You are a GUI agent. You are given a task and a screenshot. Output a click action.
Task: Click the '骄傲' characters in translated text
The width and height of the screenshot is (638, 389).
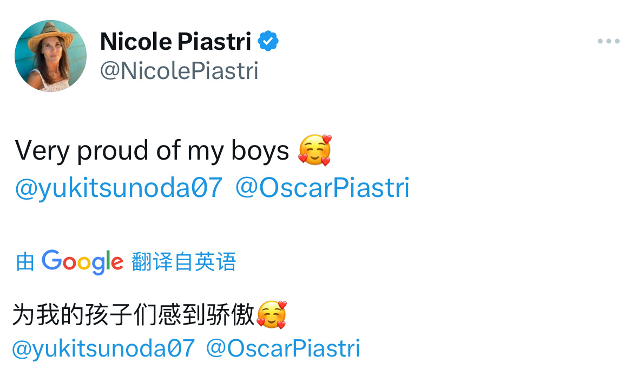231,314
